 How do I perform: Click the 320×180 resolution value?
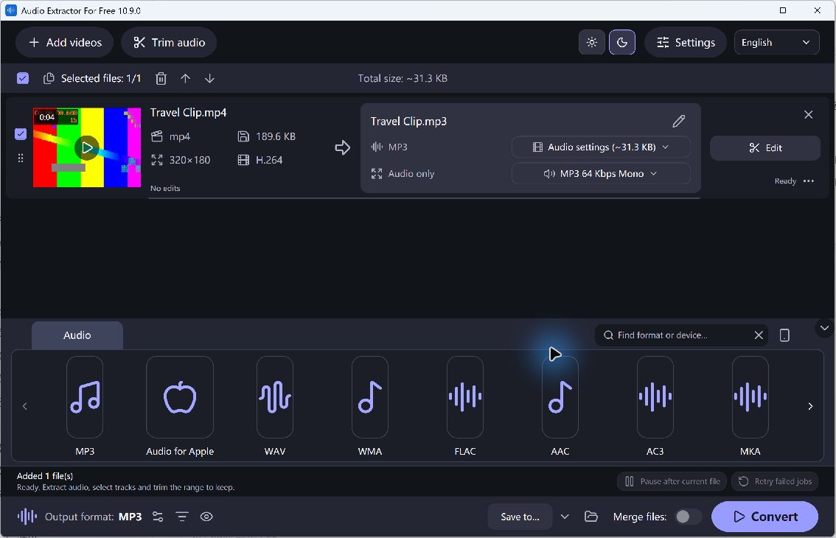pos(189,160)
